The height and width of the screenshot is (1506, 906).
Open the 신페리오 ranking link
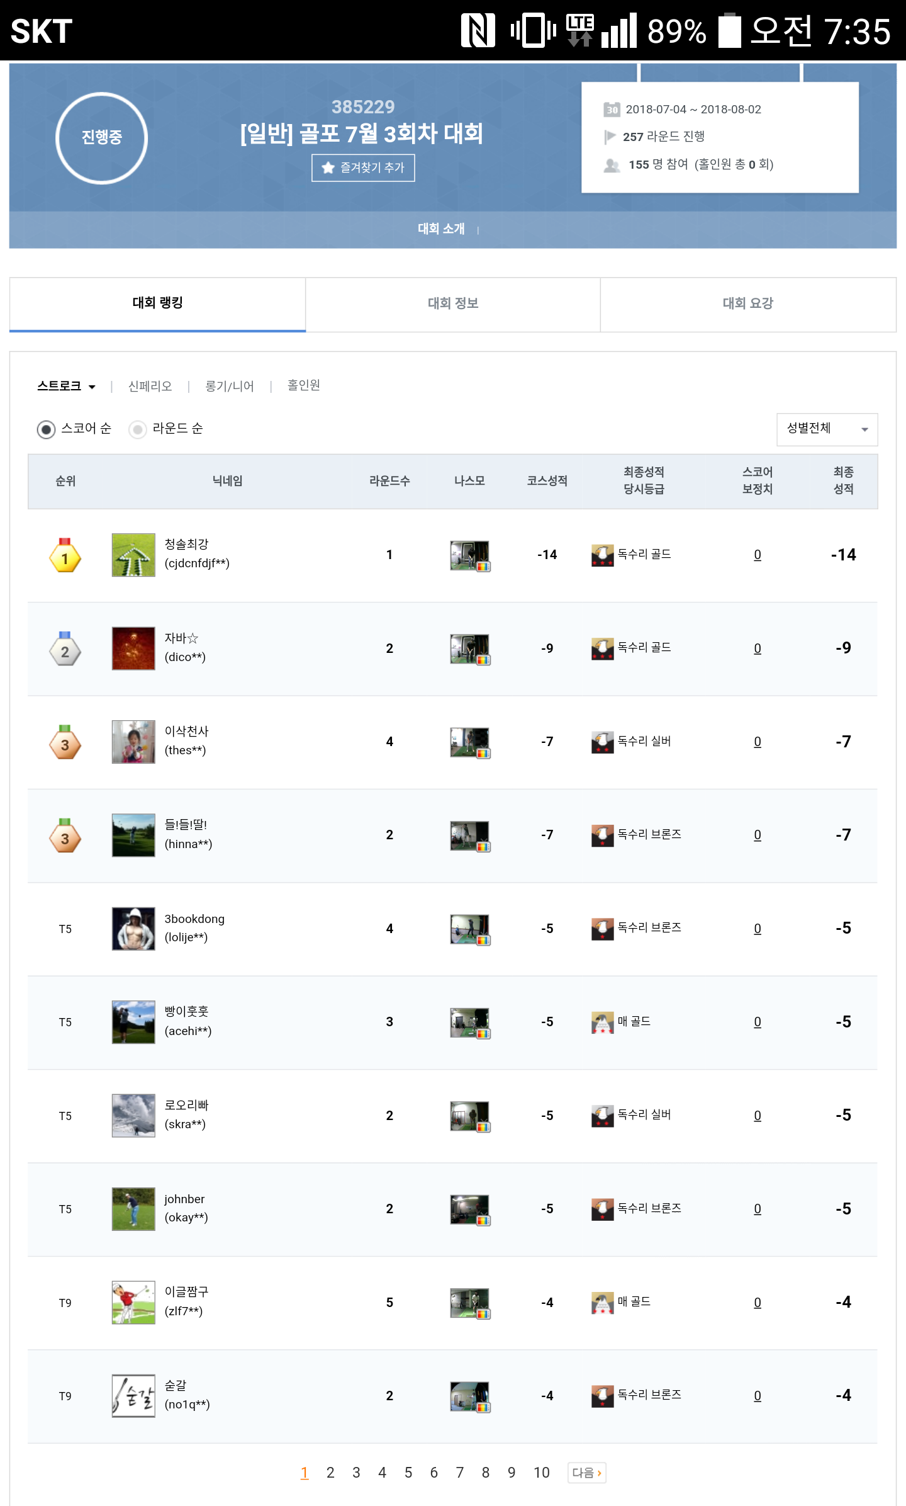coord(150,386)
